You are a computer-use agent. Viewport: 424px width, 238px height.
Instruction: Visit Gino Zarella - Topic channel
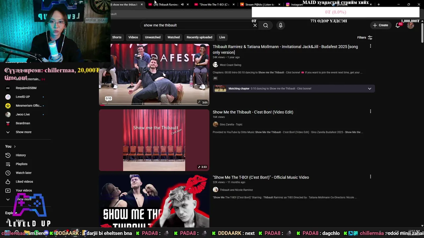tap(231, 124)
